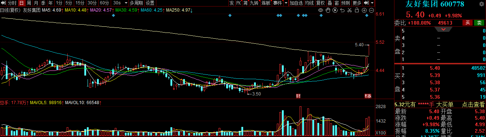
Task: Toggle eye visibility icon on chart
Action: tap(321, 10)
